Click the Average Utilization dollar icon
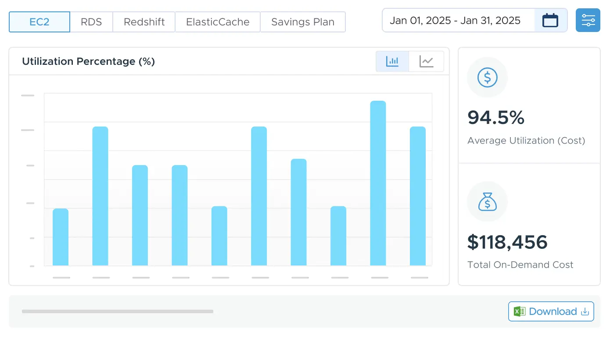Viewport: 610px width, 339px height. [487, 78]
